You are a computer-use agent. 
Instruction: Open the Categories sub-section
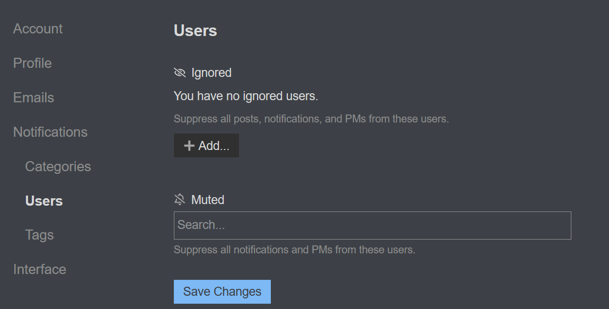(58, 166)
